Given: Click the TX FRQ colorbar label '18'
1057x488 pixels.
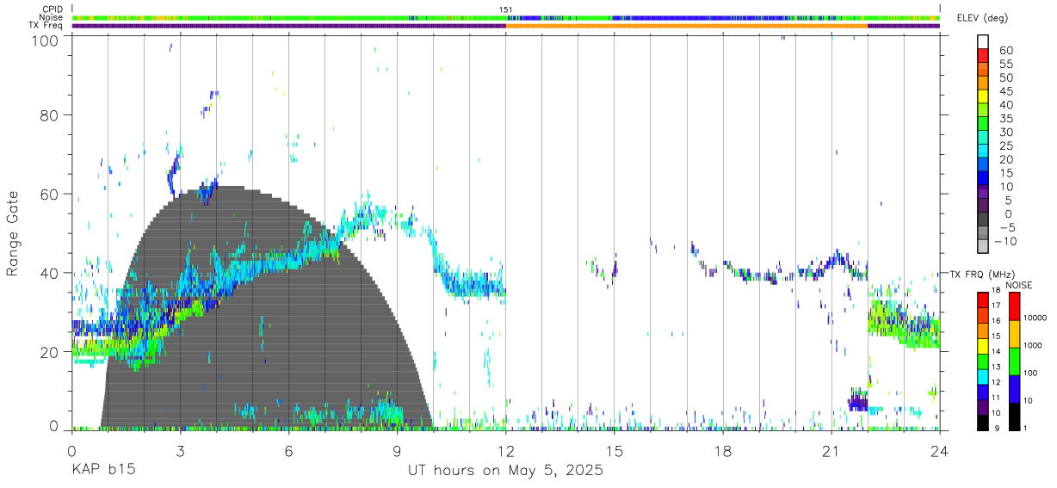Looking at the screenshot, I should [998, 292].
